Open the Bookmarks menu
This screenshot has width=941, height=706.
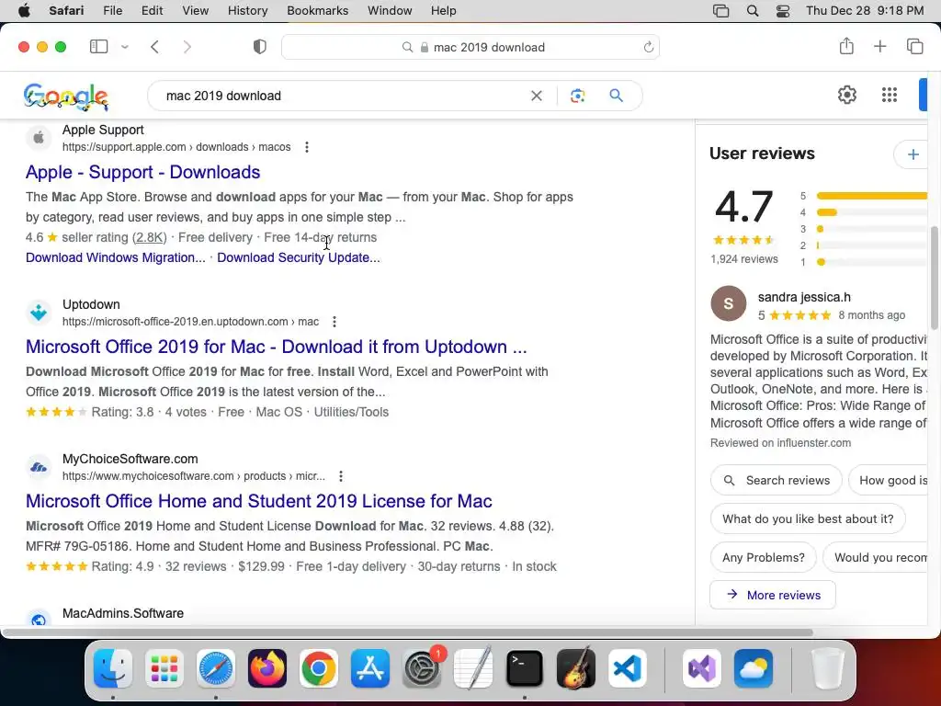[317, 11]
